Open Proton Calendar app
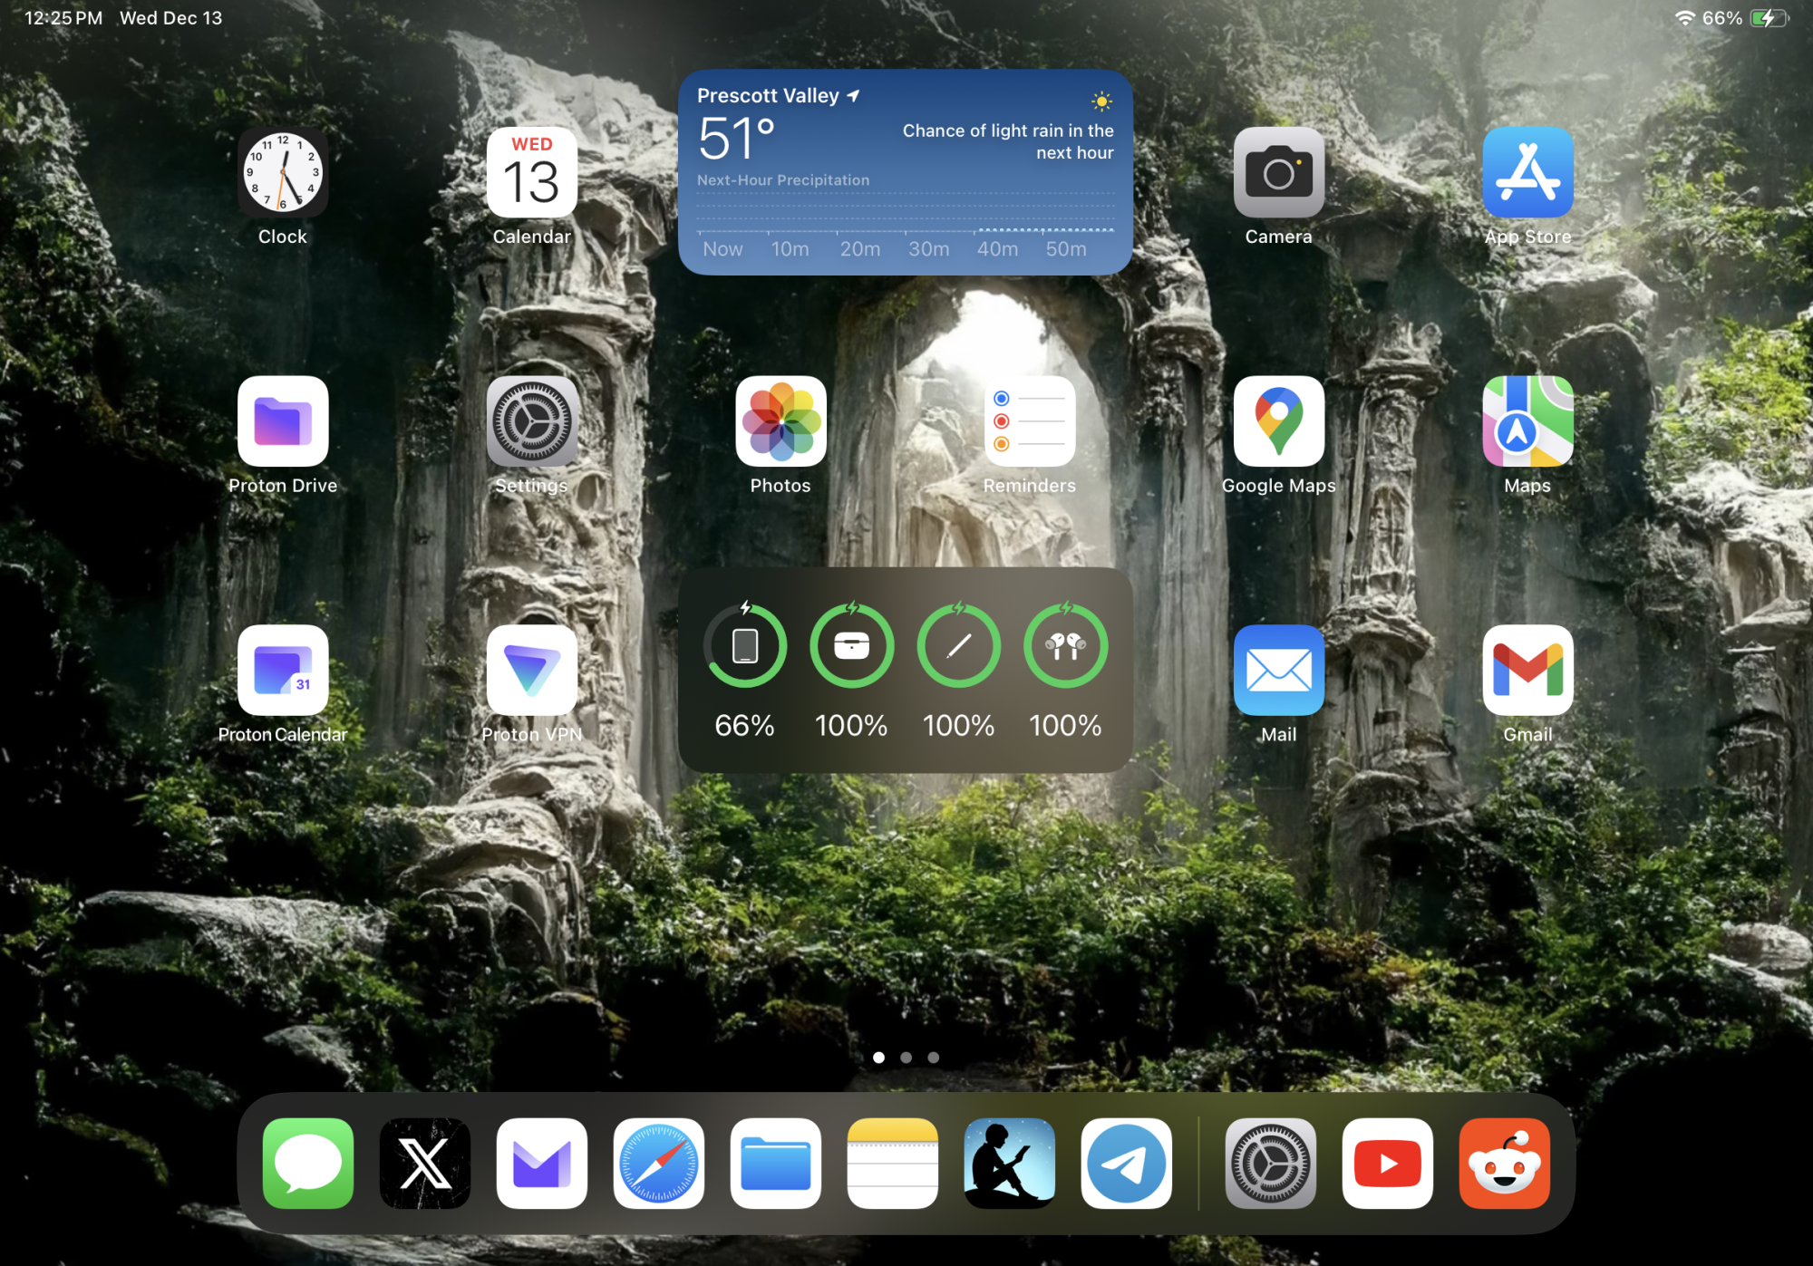The width and height of the screenshot is (1813, 1266). point(283,671)
